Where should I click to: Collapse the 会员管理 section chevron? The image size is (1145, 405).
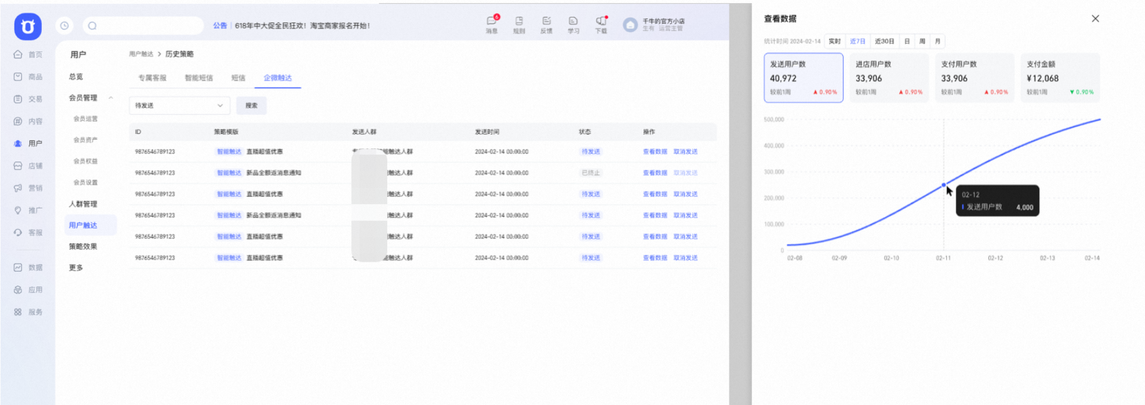[x=111, y=98]
